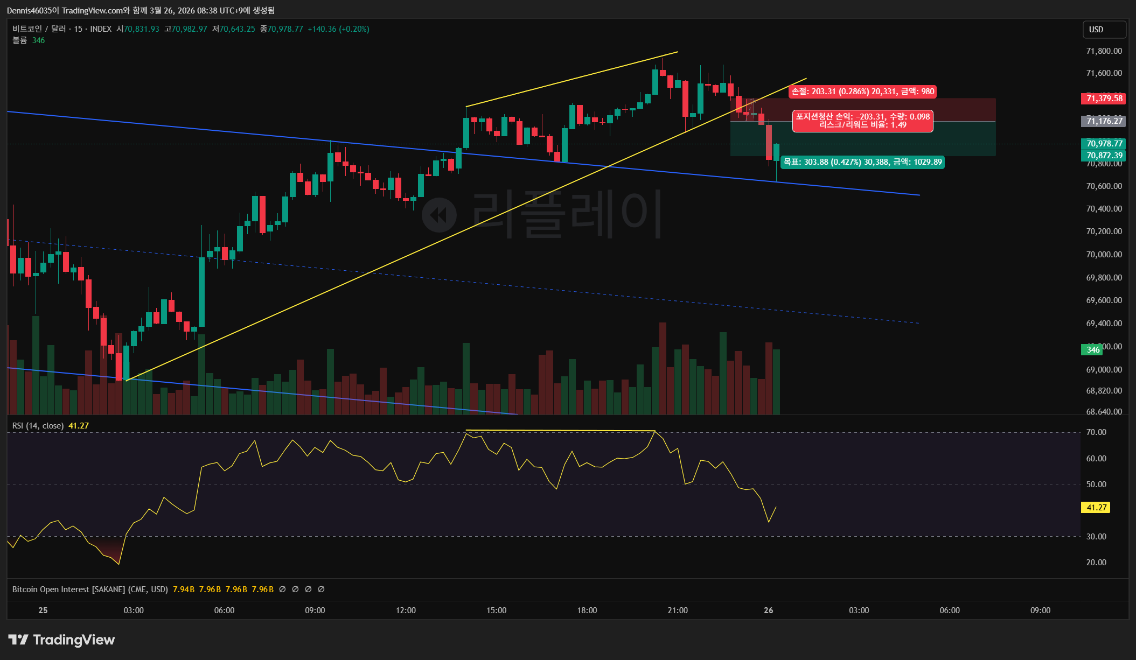Click the green 목표 target label
This screenshot has width=1136, height=660.
862,162
